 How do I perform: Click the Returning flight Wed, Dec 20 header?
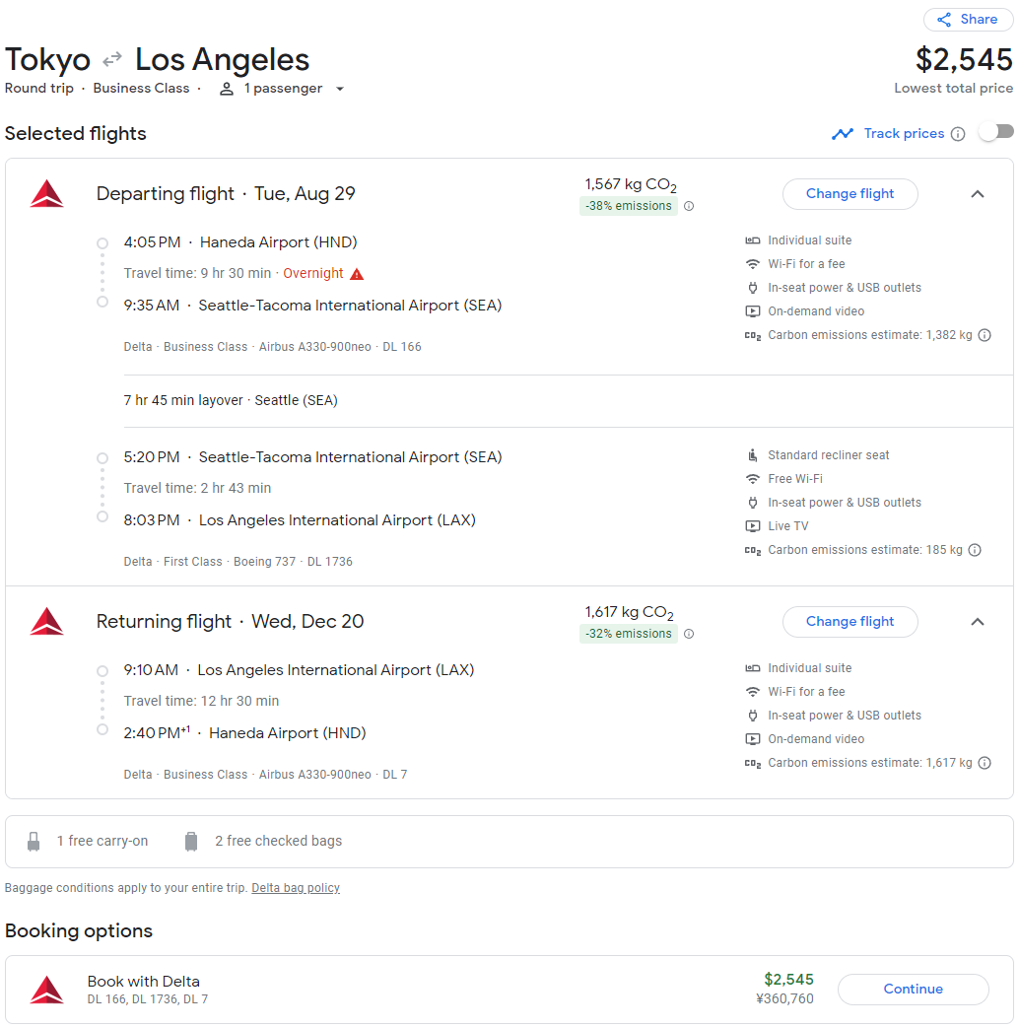tap(230, 622)
